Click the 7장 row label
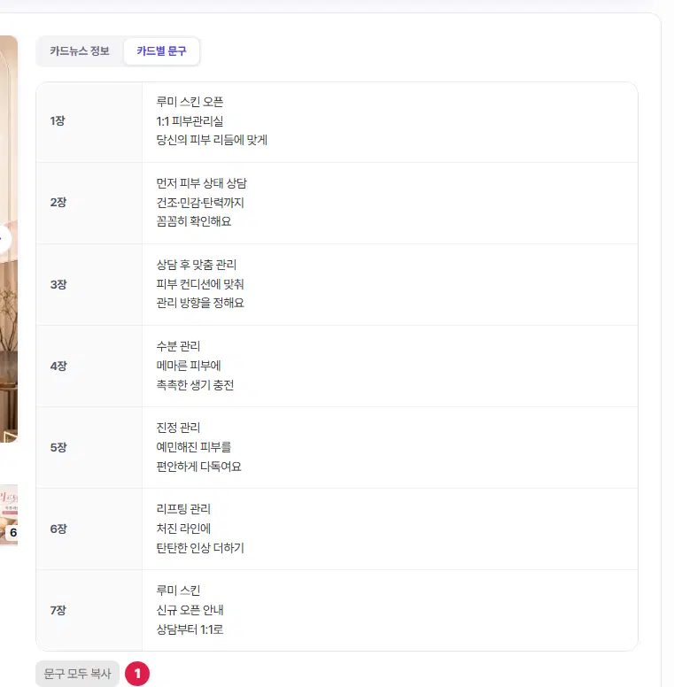The image size is (674, 687). pos(58,610)
